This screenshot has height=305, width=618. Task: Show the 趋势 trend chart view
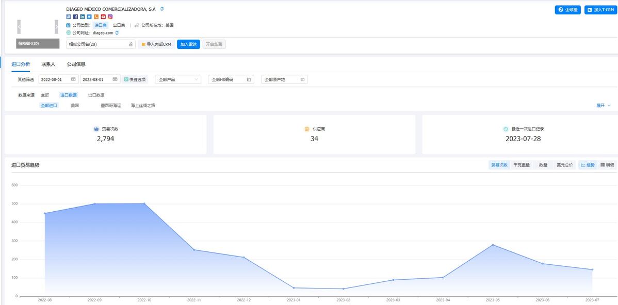pos(588,165)
